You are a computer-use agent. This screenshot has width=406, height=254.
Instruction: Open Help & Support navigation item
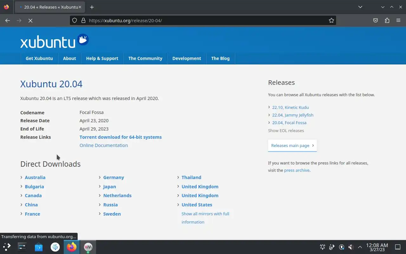(x=102, y=58)
